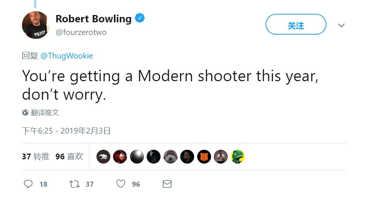Screen dimensions: 367x204
Task: Open the white bear logo liker avatar
Action: coord(103,157)
